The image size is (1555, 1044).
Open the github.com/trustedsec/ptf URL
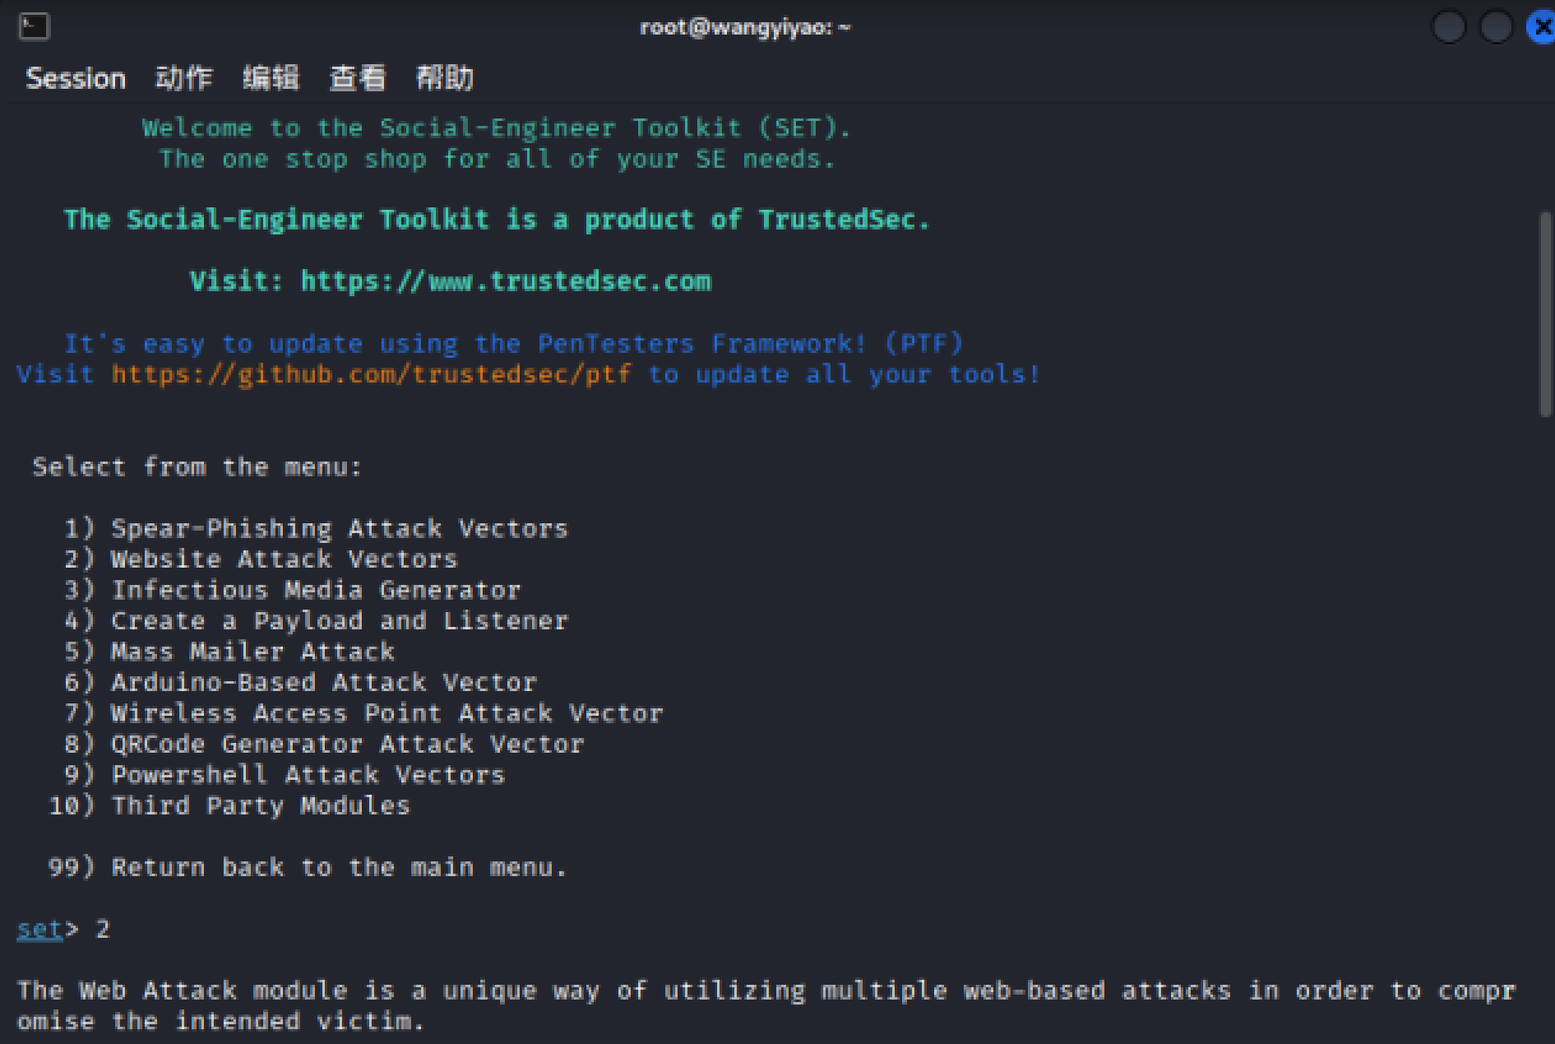(371, 374)
